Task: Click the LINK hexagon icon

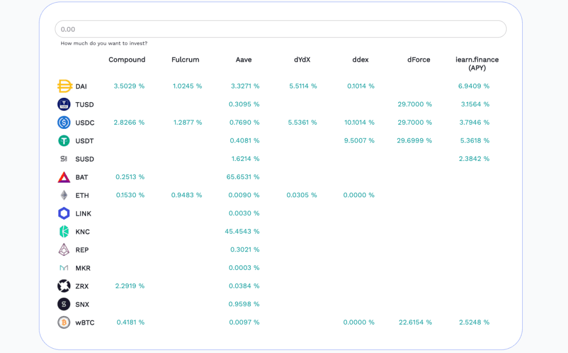Action: click(64, 214)
